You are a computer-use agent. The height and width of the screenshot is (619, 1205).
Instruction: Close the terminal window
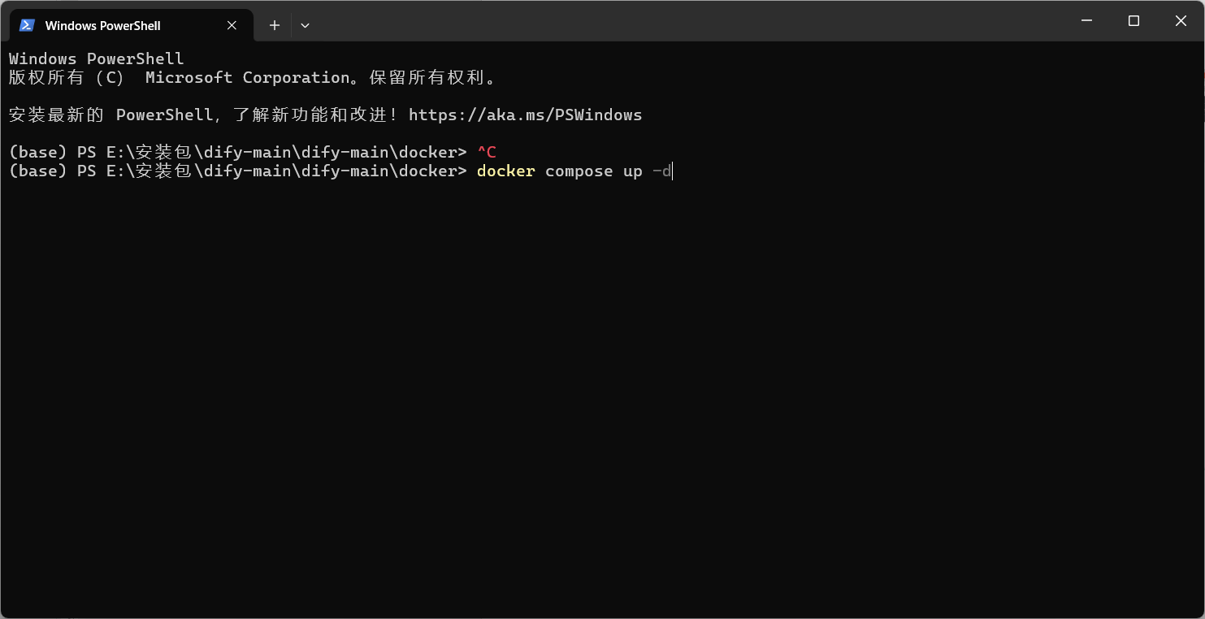(1181, 21)
